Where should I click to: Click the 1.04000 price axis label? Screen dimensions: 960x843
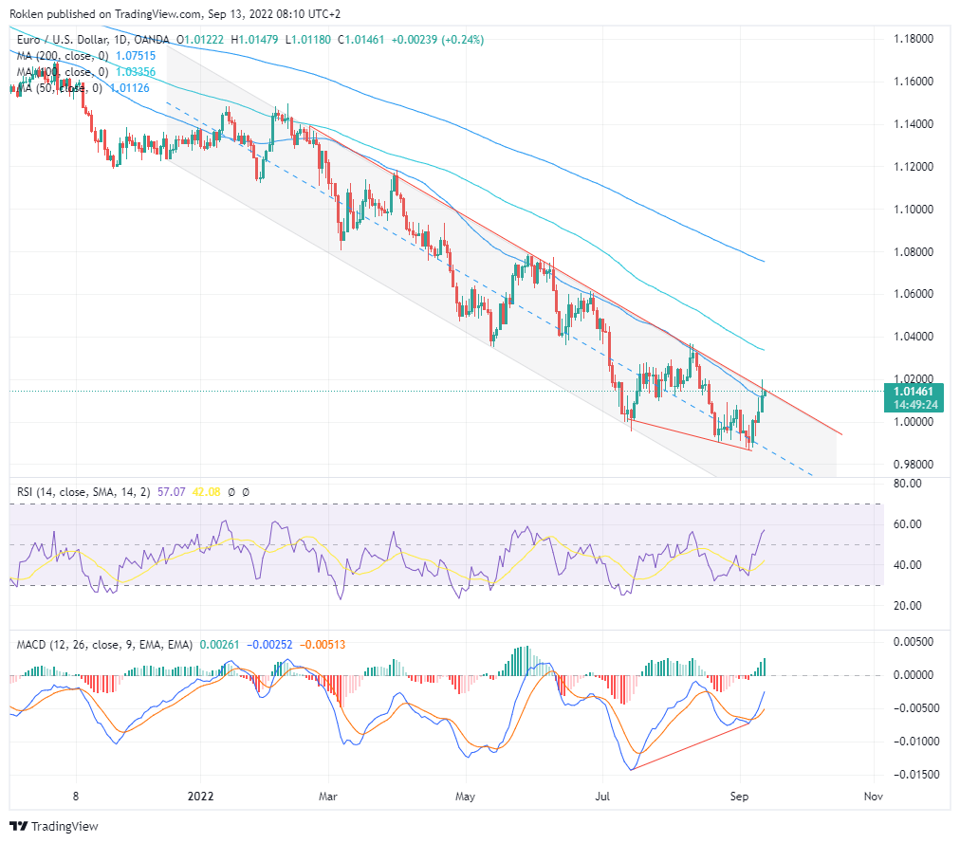point(914,336)
